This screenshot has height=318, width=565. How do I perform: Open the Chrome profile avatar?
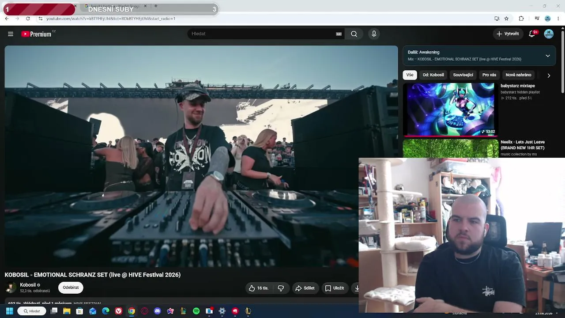(547, 19)
